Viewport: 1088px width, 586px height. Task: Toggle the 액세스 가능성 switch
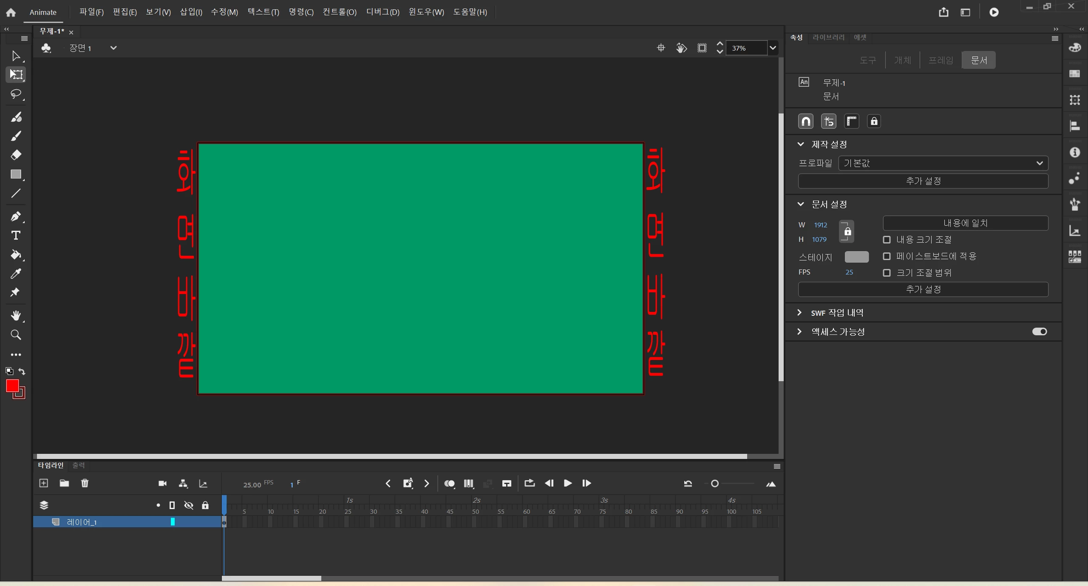[x=1039, y=331]
